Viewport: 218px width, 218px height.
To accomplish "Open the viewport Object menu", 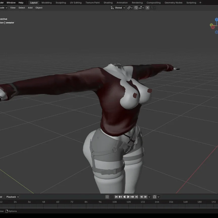I will click(39, 8).
